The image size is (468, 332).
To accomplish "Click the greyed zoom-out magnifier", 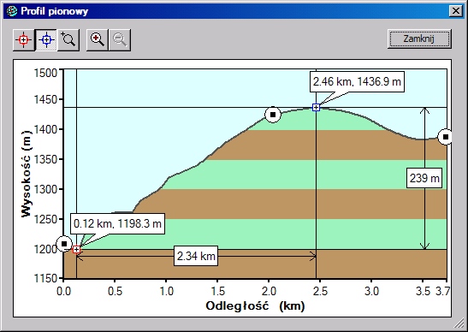I will (120, 40).
